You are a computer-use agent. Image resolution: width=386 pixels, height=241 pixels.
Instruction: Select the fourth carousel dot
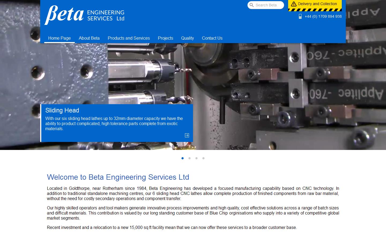click(x=203, y=158)
